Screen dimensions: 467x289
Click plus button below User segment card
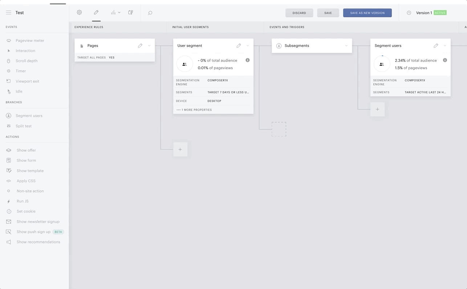[180, 149]
